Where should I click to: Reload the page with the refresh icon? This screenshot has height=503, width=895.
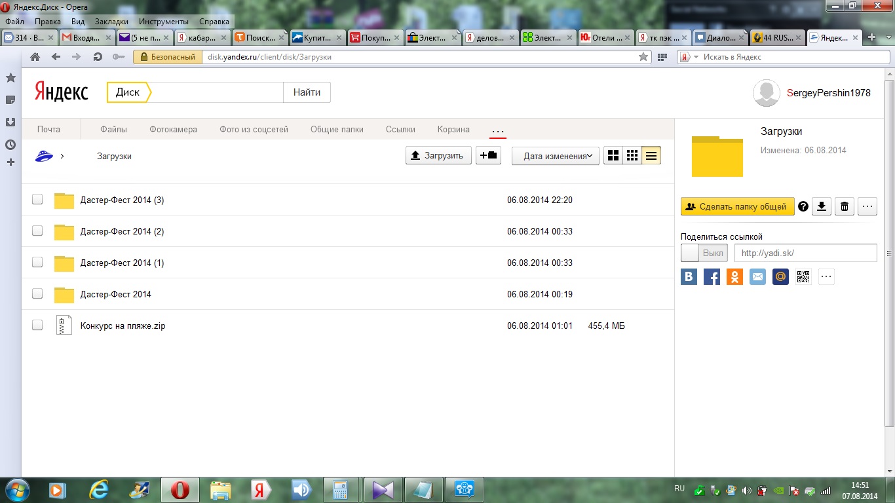[98, 57]
